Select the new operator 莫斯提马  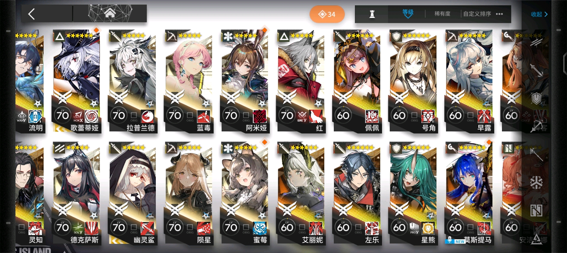tap(469, 193)
